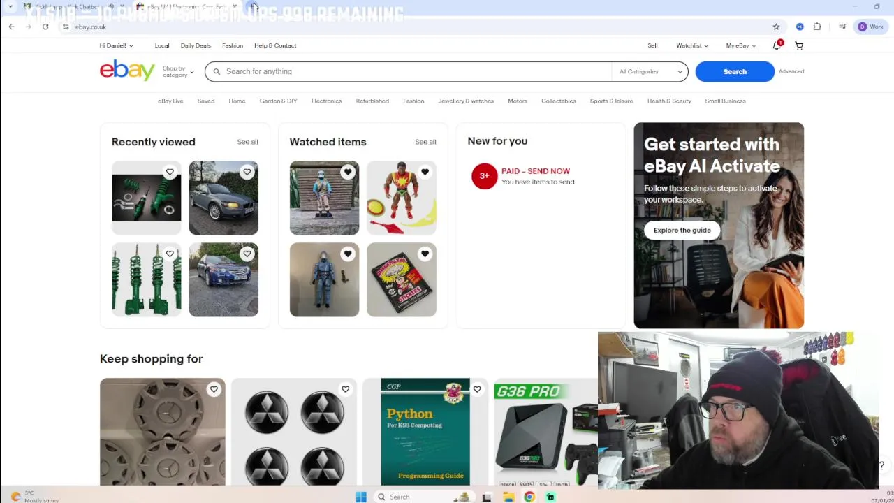Image resolution: width=894 pixels, height=503 pixels.
Task: Click the weather widget showing 3°C
Action: coord(35,496)
